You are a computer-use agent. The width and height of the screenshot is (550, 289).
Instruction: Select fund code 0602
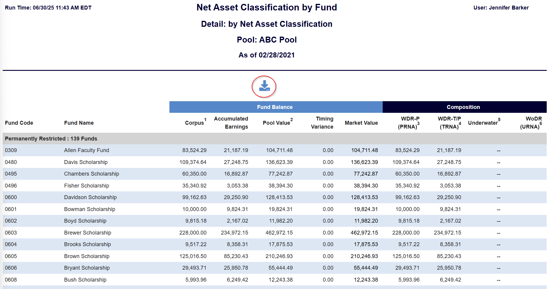11,221
